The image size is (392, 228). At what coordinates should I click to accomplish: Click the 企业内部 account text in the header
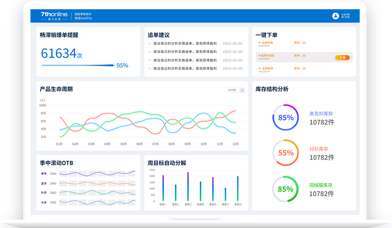click(x=345, y=15)
